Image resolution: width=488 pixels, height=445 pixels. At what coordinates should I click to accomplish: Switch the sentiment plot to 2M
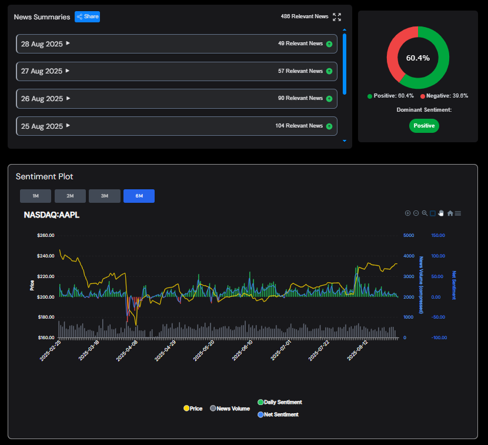(x=70, y=196)
